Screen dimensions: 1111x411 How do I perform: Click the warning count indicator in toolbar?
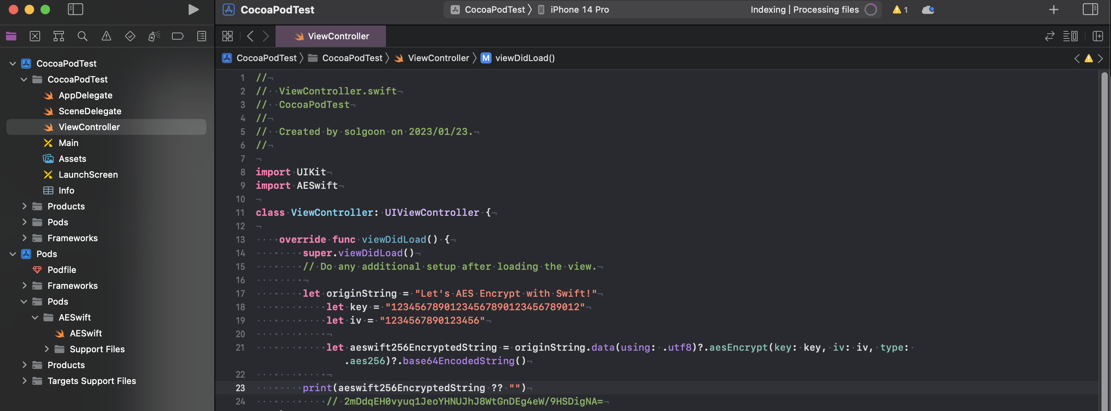(900, 10)
